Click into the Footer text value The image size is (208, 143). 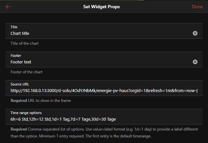(x=21, y=62)
